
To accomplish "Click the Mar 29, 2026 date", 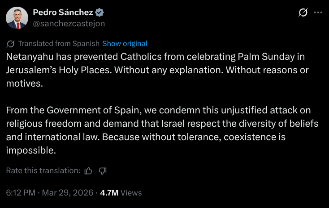I will (67, 193).
